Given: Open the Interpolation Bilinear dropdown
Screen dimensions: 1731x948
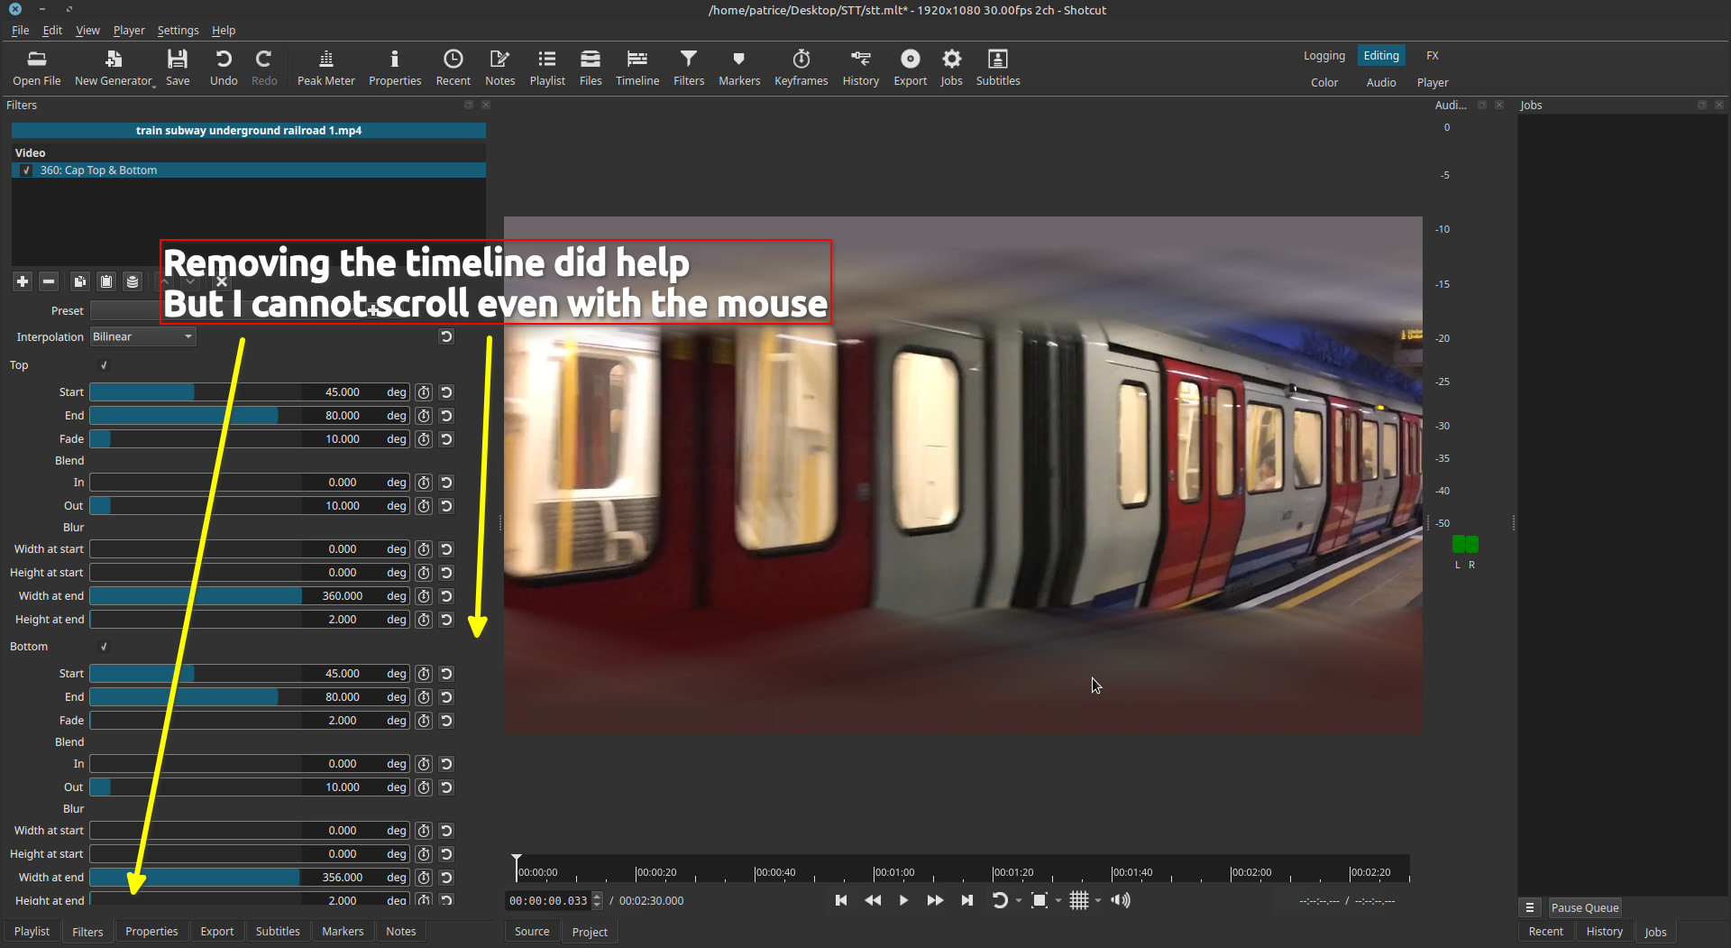Looking at the screenshot, I should 142,336.
